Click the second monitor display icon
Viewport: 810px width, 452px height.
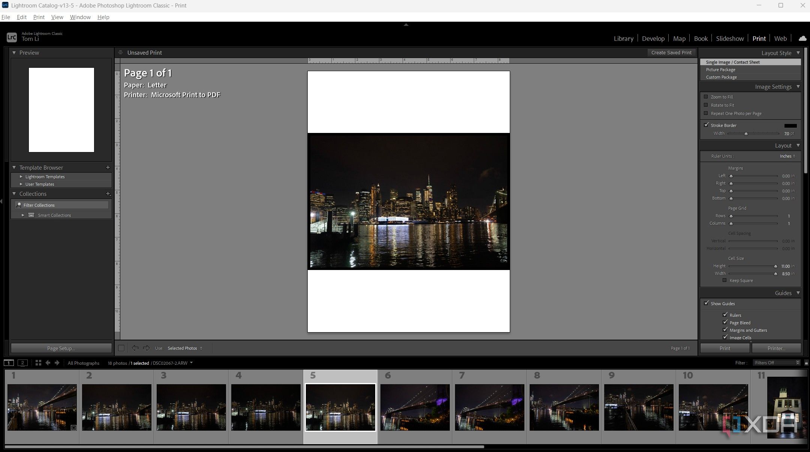(x=22, y=362)
